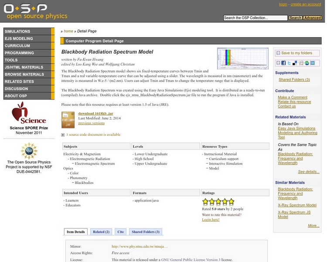Click the OSP Open Source Physics logo
327x262 pixels.
point(35,11)
